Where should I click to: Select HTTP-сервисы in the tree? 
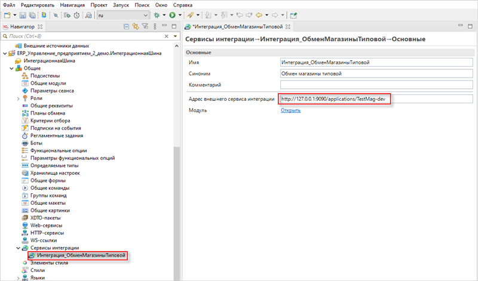[x=47, y=233]
